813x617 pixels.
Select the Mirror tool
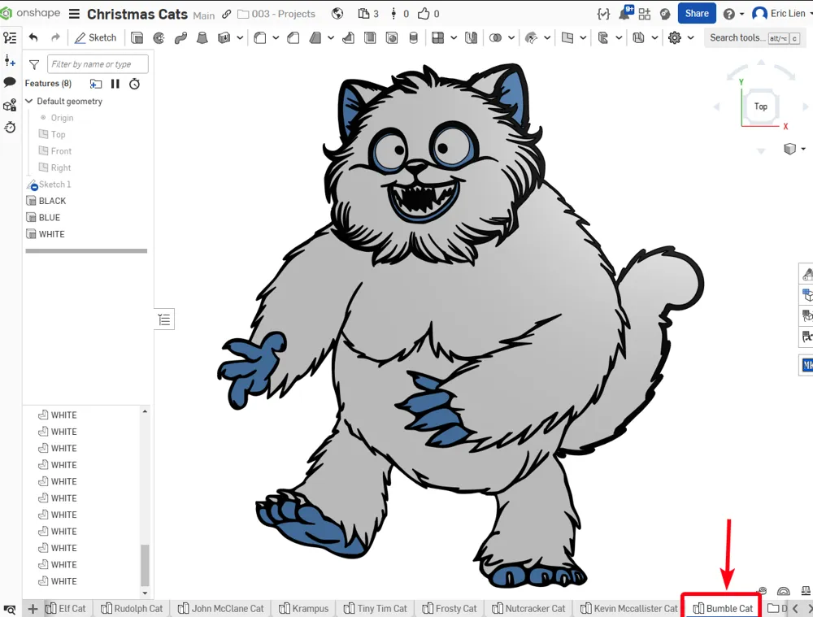pyautogui.click(x=471, y=38)
